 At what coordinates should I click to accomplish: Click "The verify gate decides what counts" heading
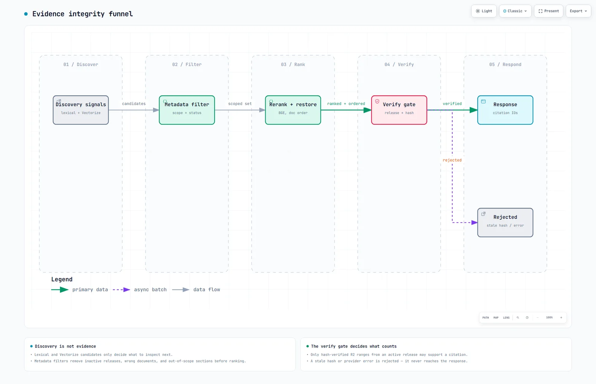tap(354, 346)
